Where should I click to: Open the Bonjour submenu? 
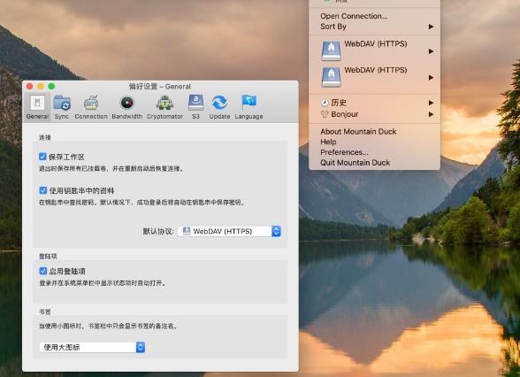(375, 114)
